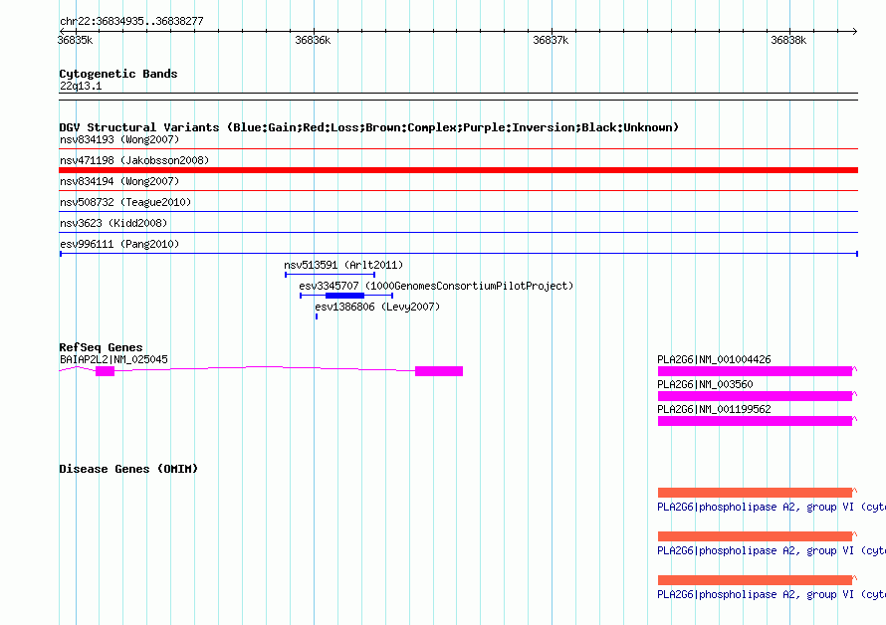Screen dimensions: 886x625
Task: Click the short blue nsv513591 variant bar
Action: click(x=330, y=275)
